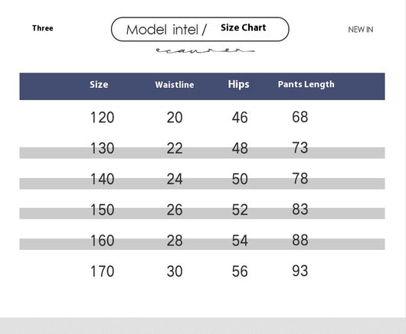Screen dimensions: 406x334
Task: Click the Waistline column header
Action: pyautogui.click(x=175, y=85)
